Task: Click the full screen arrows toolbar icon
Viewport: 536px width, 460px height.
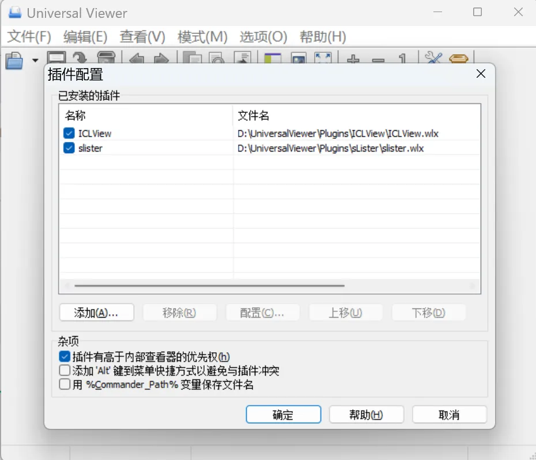Action: click(323, 58)
